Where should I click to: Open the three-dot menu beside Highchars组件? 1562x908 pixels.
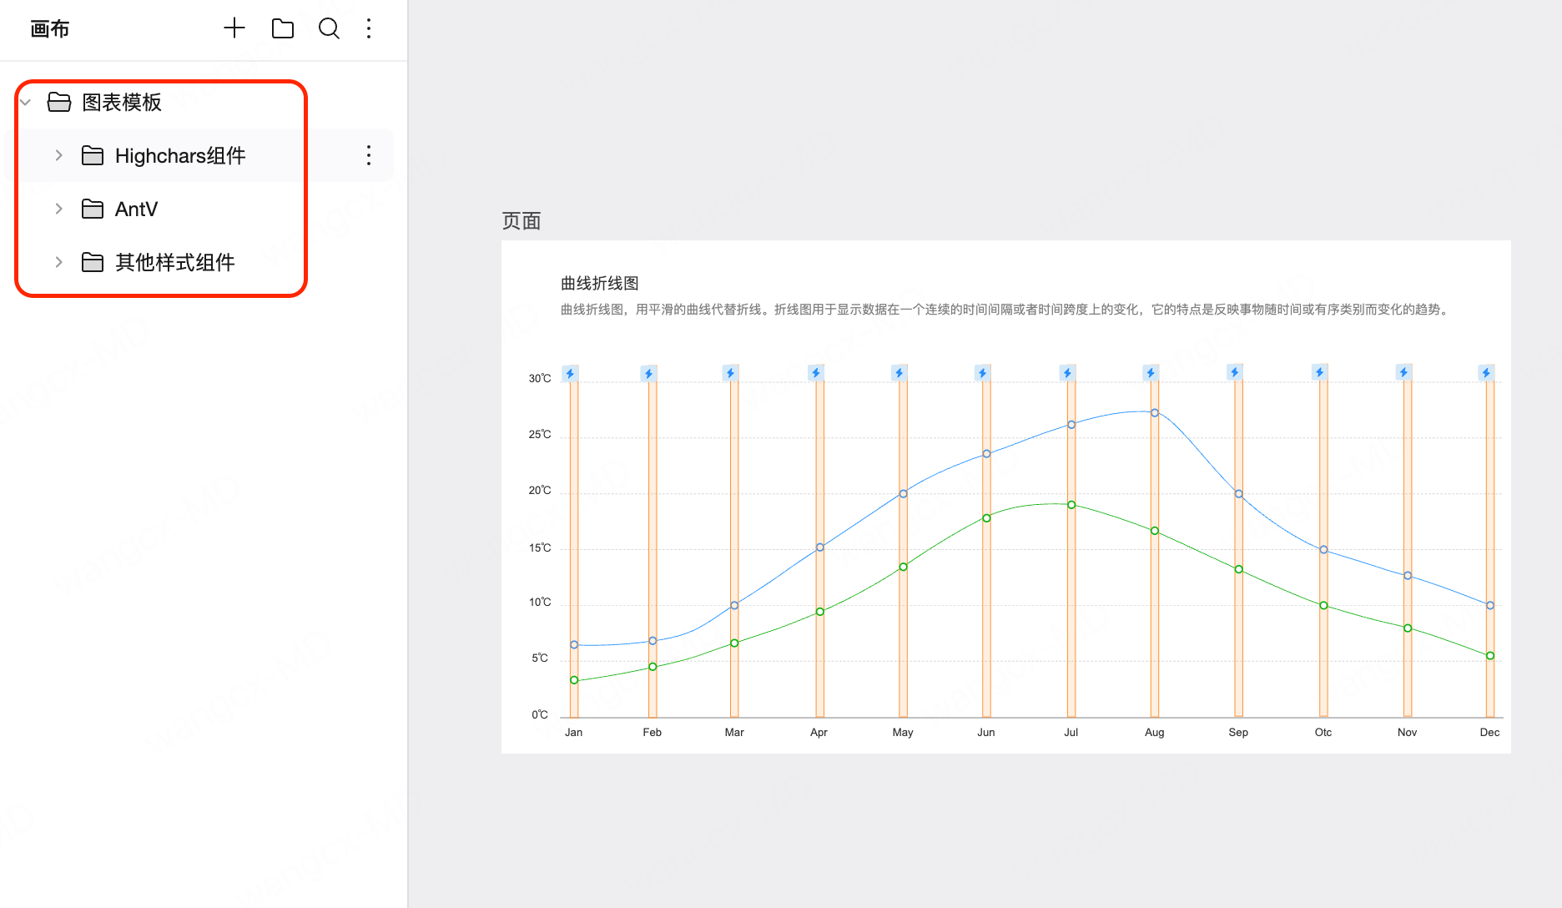(x=368, y=155)
